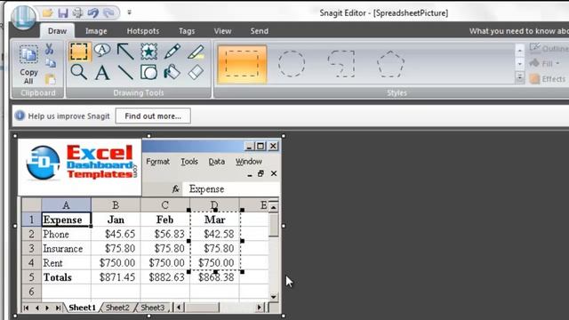Click the Find out more button
The image size is (569, 320).
pos(153,116)
